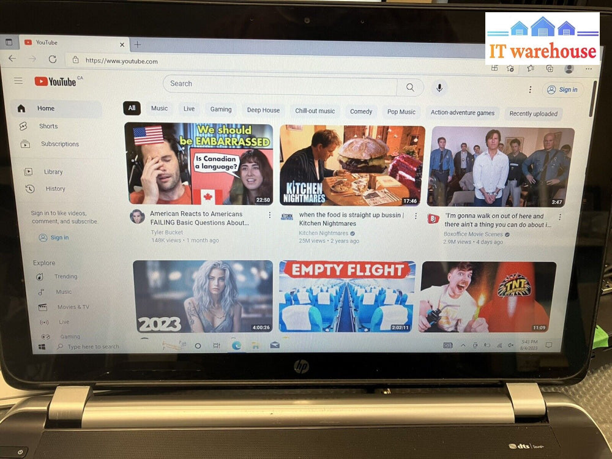
Task: Open History in the sidebar
Action: pos(55,189)
